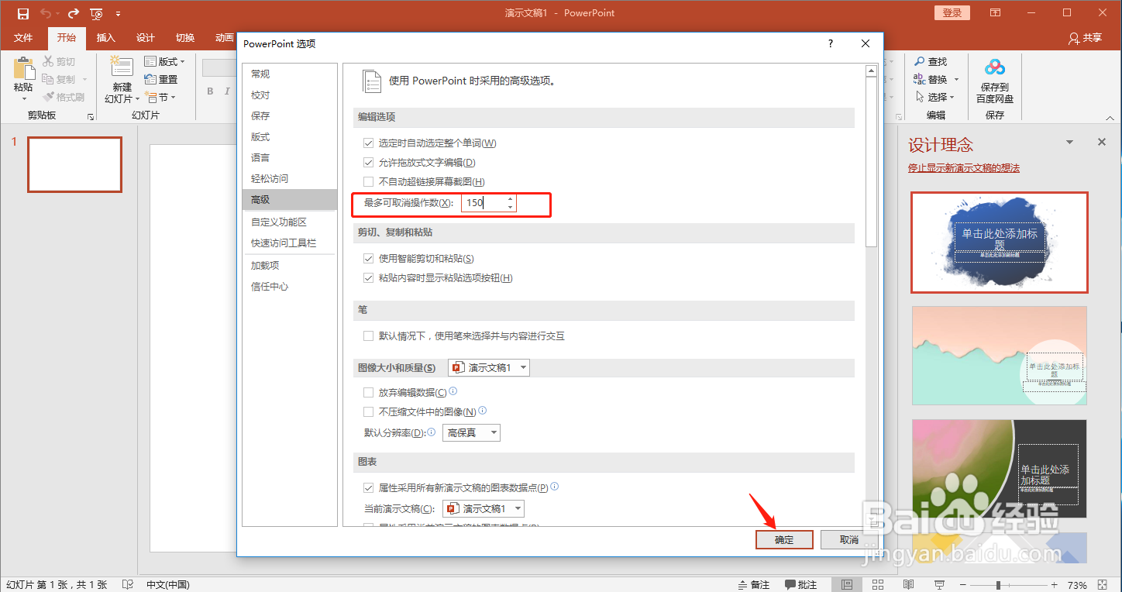The width and height of the screenshot is (1122, 592).
Task: Open the 版式 layout dropdown in ribbon
Action: (165, 61)
